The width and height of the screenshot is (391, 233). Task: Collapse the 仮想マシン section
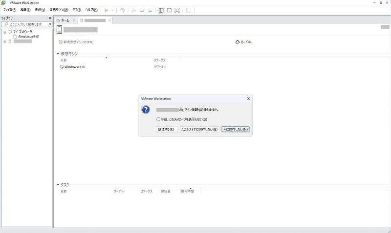[x=58, y=54]
